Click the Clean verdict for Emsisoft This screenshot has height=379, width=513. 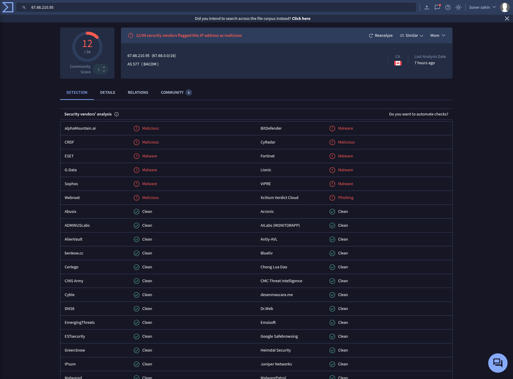coord(343,323)
